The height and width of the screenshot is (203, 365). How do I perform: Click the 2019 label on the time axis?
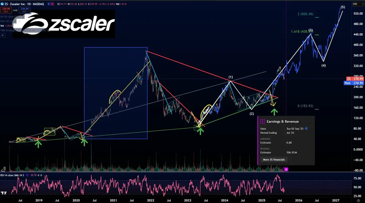click(x=39, y=201)
